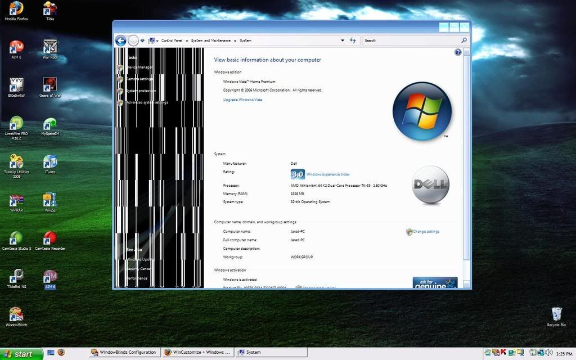Select the WORKGROUP value text
The width and height of the screenshot is (576, 360).
pyautogui.click(x=301, y=257)
